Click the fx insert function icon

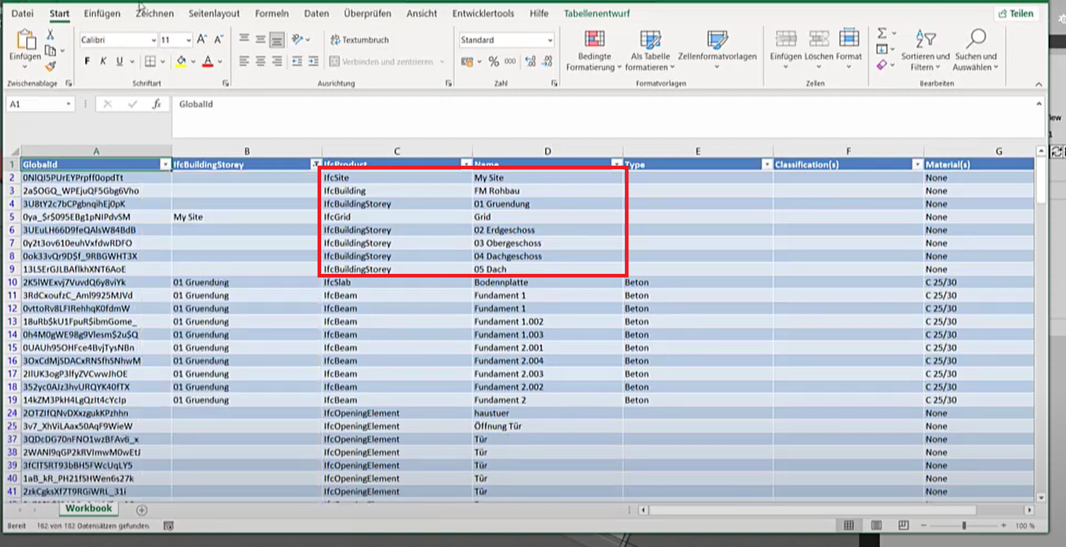click(x=156, y=105)
